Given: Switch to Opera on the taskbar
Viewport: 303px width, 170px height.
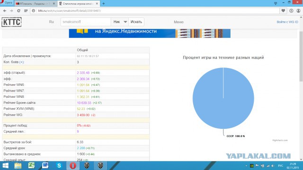Looking at the screenshot, I should [73, 166].
